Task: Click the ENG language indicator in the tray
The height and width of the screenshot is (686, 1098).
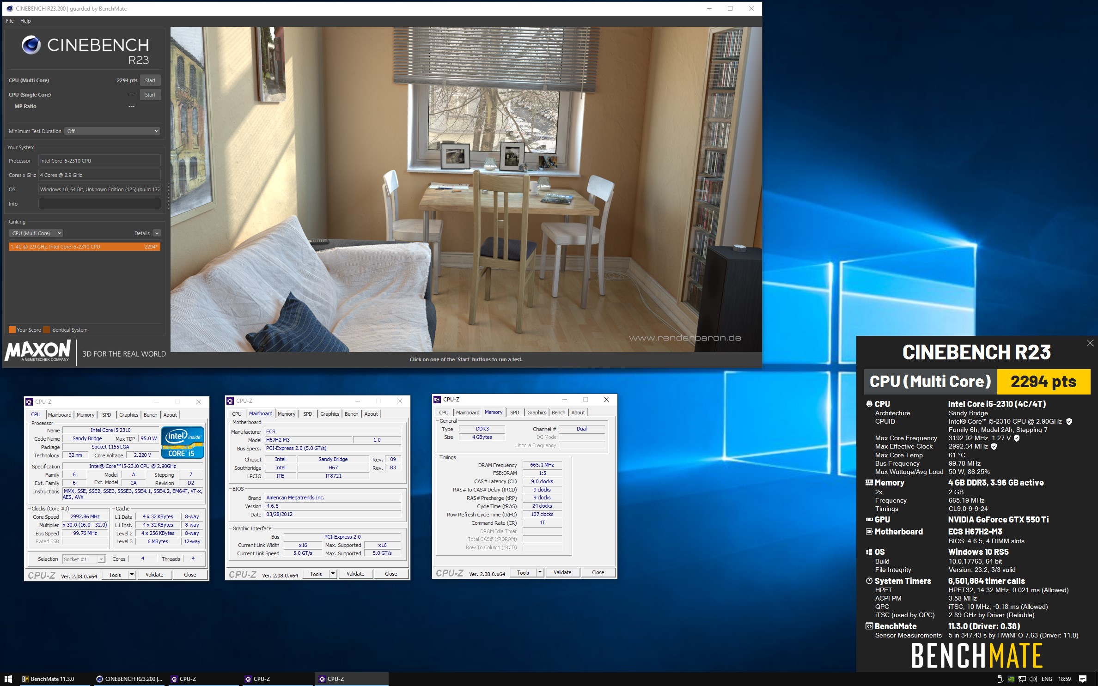Action: click(1047, 679)
